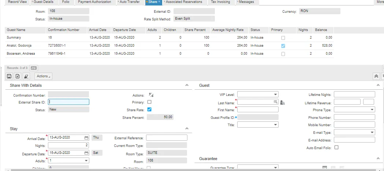Click the External Share ID field
The image size is (384, 171).
pos(68,102)
